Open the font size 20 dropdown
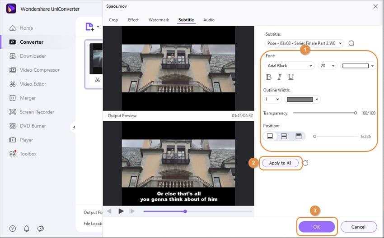Screen dimensions: 384x238 [328, 66]
